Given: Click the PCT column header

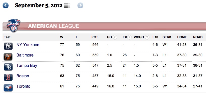Looking at the screenshot, I should point(95,37).
